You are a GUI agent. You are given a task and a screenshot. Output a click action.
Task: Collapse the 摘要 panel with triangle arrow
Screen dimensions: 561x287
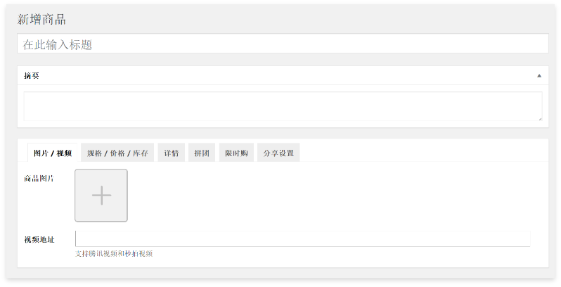coord(539,76)
